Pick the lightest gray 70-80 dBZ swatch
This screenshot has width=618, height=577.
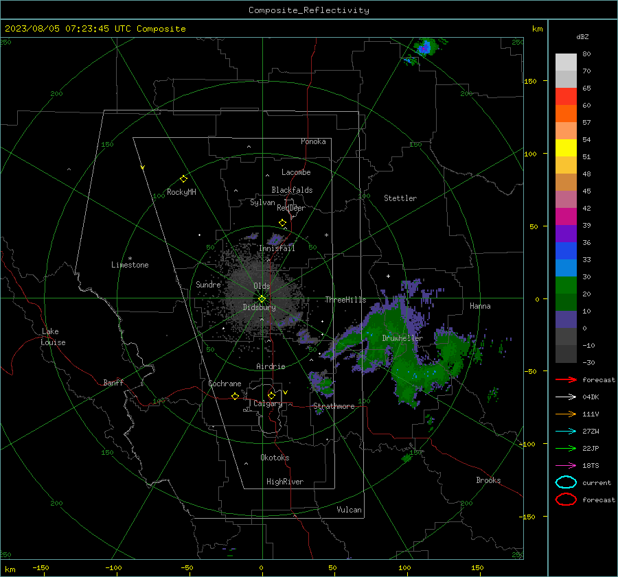[566, 62]
